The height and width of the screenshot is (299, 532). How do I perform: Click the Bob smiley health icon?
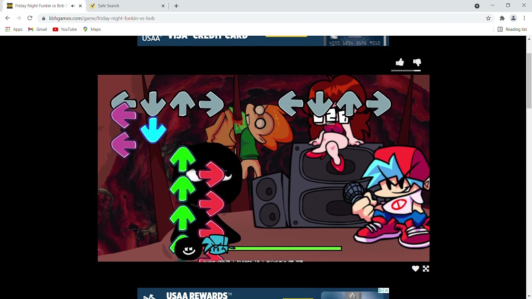tap(189, 249)
